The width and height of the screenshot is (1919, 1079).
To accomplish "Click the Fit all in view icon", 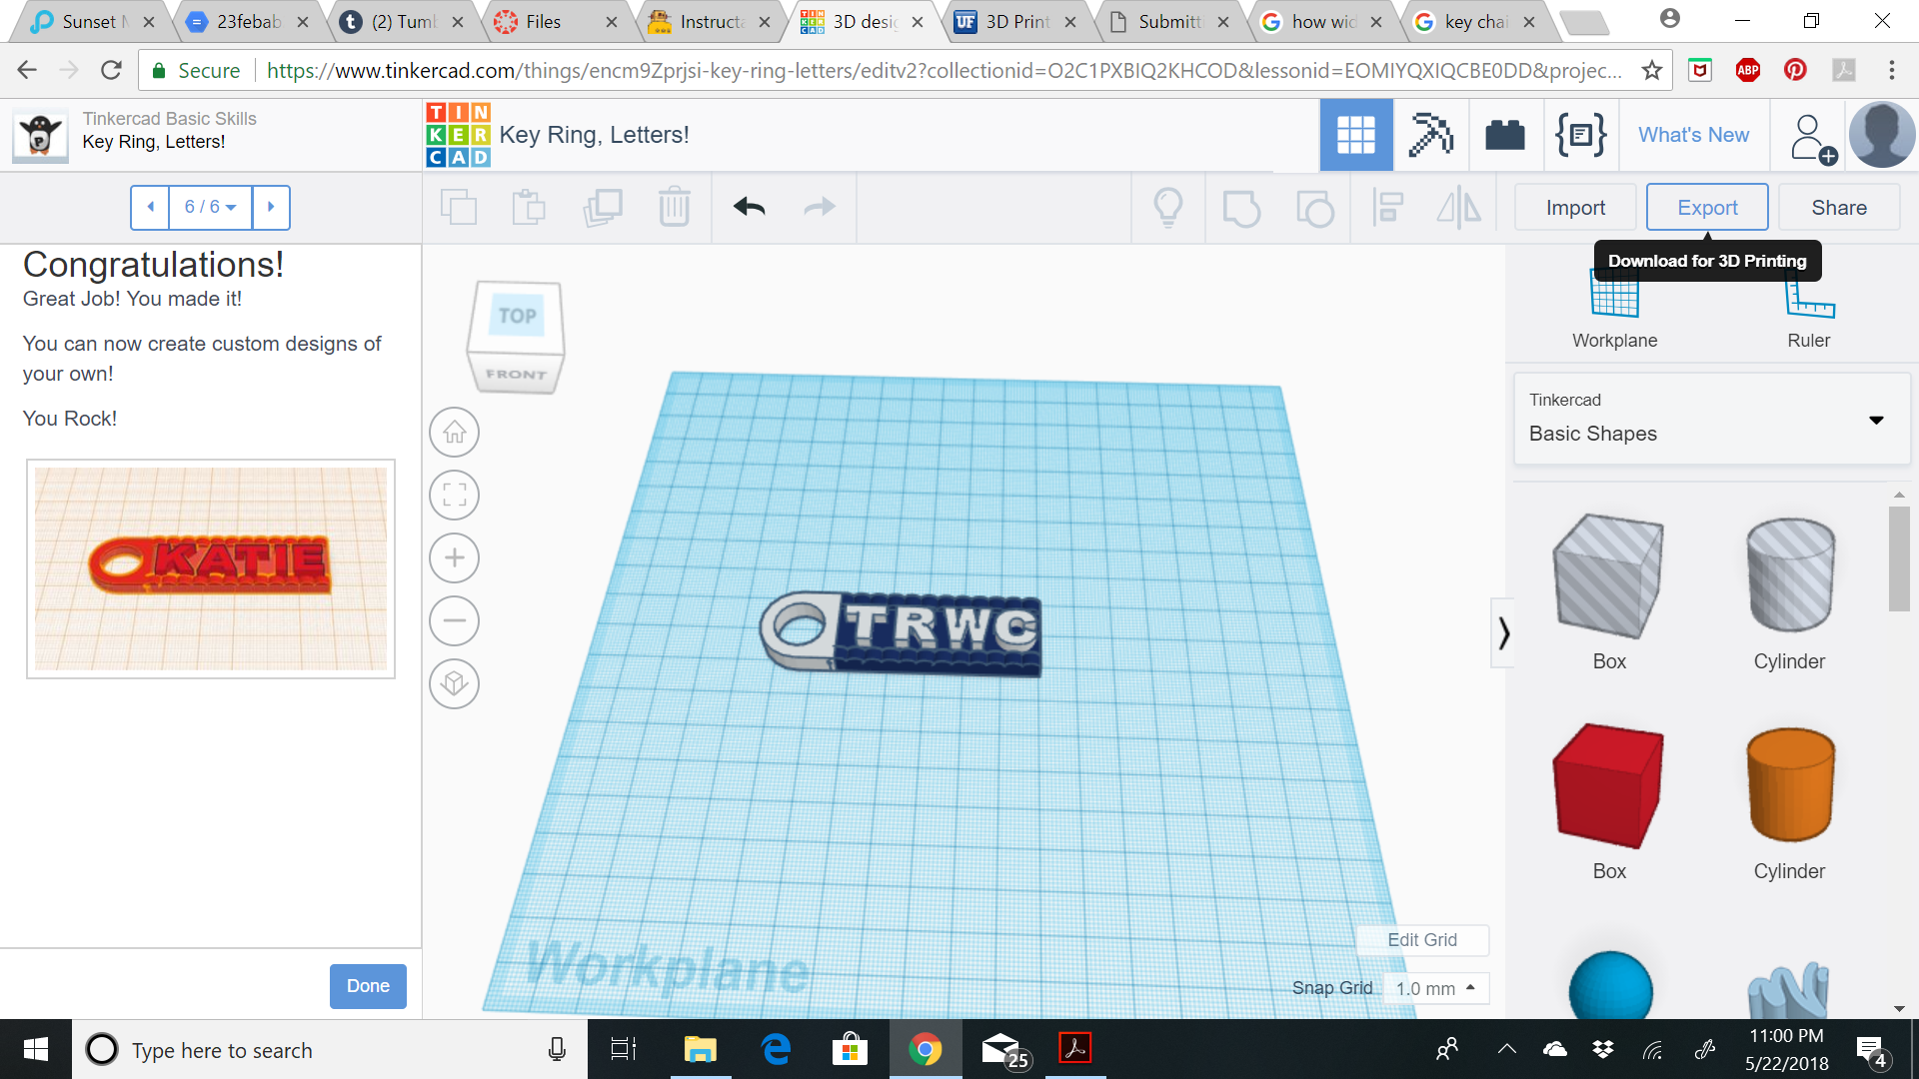I will 454,496.
